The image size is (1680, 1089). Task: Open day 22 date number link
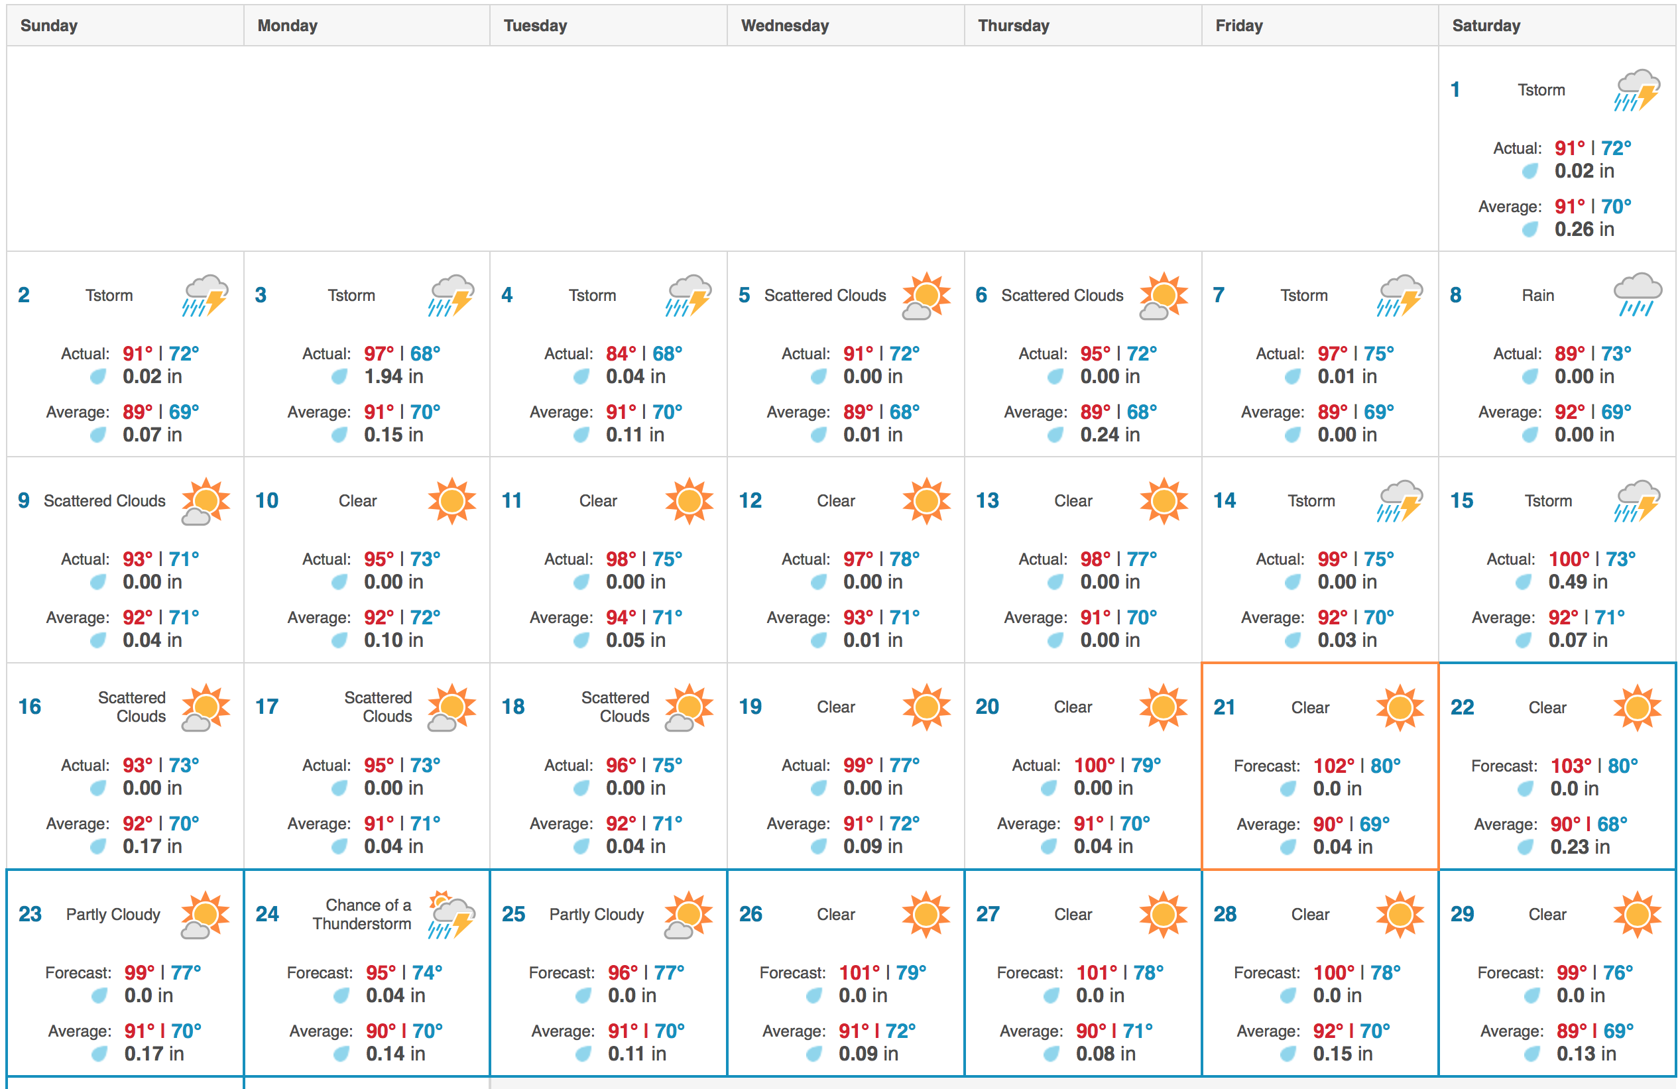click(x=1462, y=707)
